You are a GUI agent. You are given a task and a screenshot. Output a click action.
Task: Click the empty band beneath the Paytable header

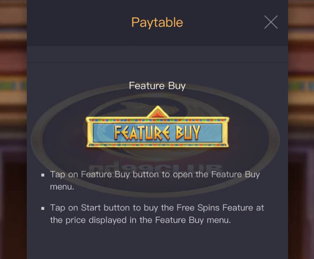tap(157, 54)
